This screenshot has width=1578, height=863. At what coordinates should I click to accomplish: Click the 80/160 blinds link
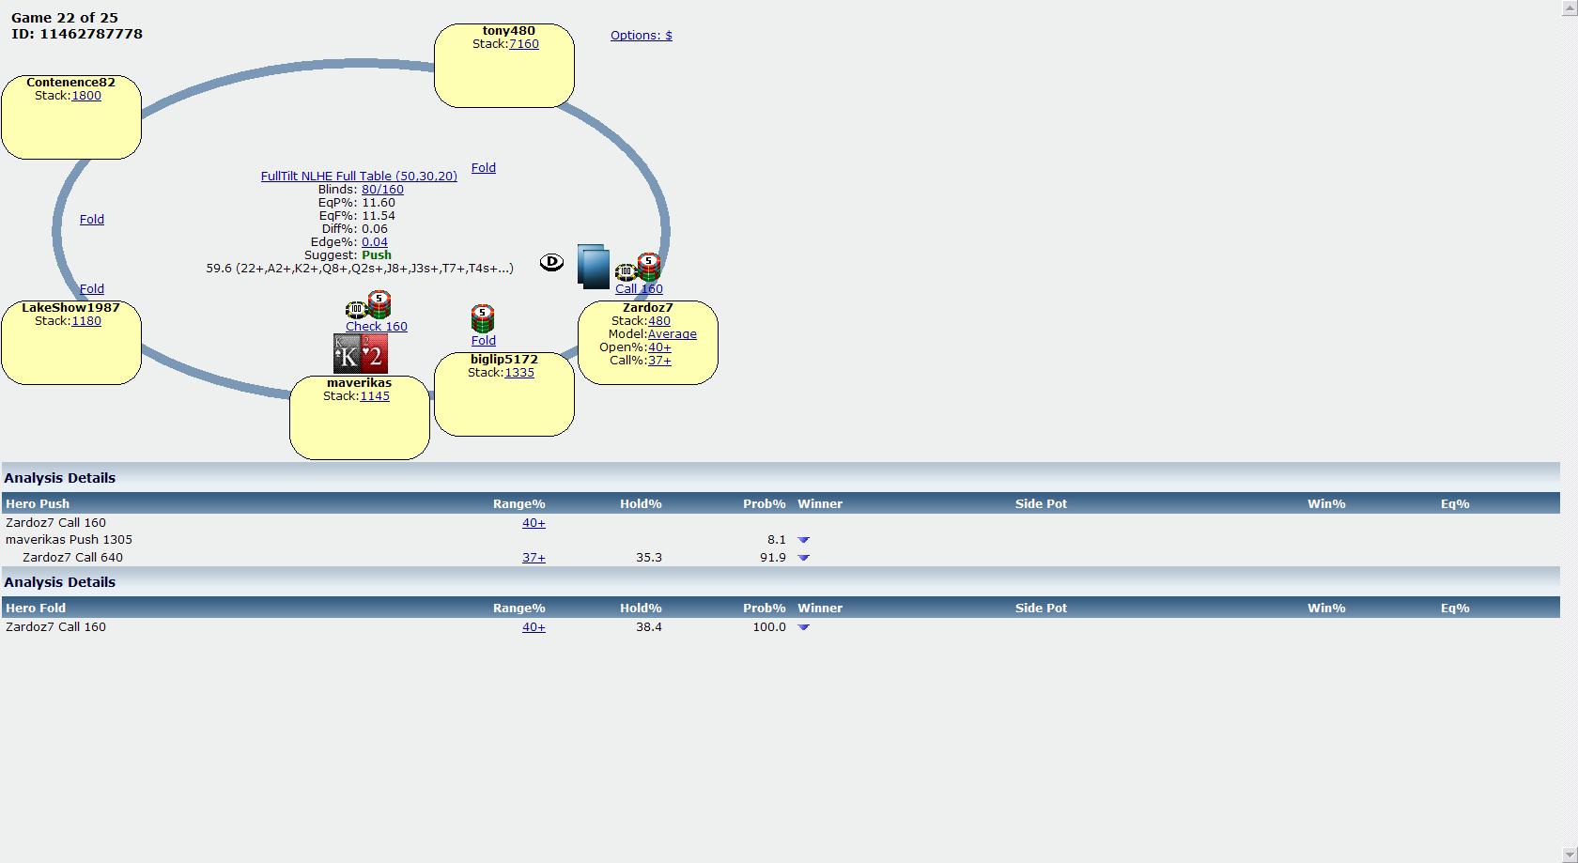click(x=382, y=190)
